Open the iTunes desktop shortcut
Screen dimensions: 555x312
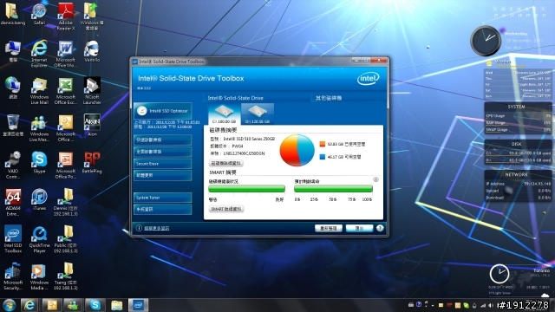pos(39,199)
